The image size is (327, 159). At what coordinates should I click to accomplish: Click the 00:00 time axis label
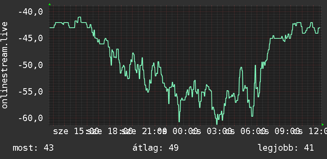pos(185,131)
